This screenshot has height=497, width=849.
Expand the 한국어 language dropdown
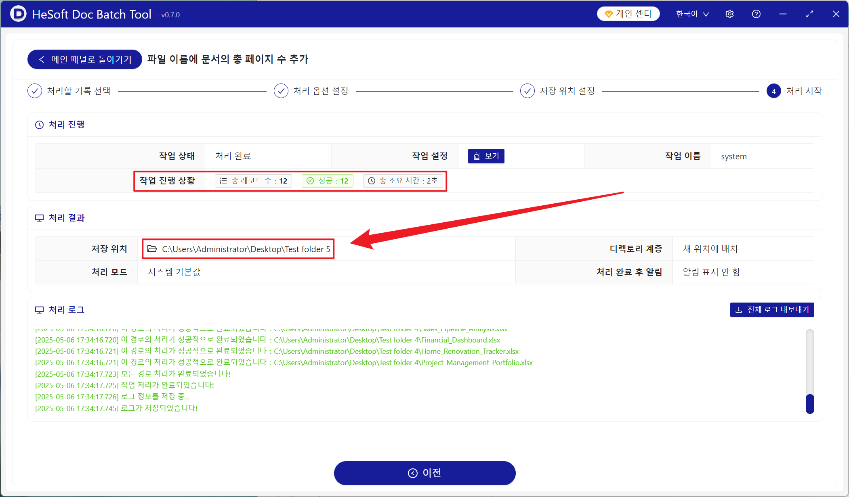point(692,14)
